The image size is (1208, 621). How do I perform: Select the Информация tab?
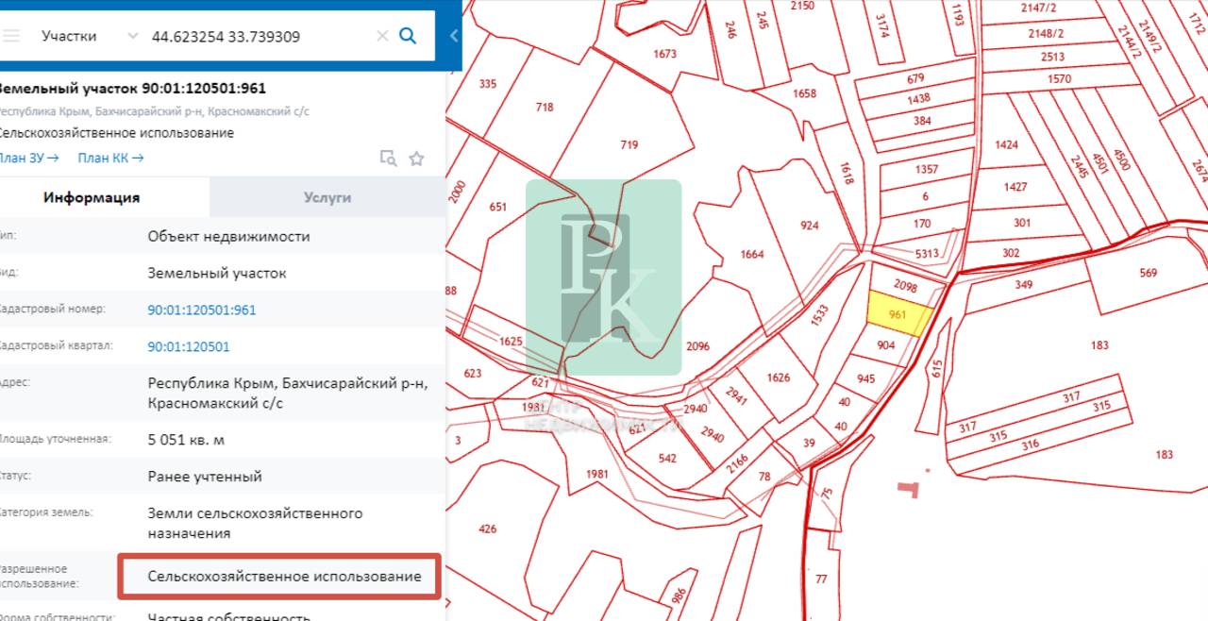click(x=92, y=197)
